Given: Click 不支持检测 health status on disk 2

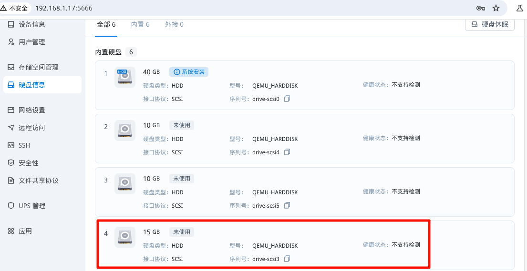Looking at the screenshot, I should [x=406, y=138].
